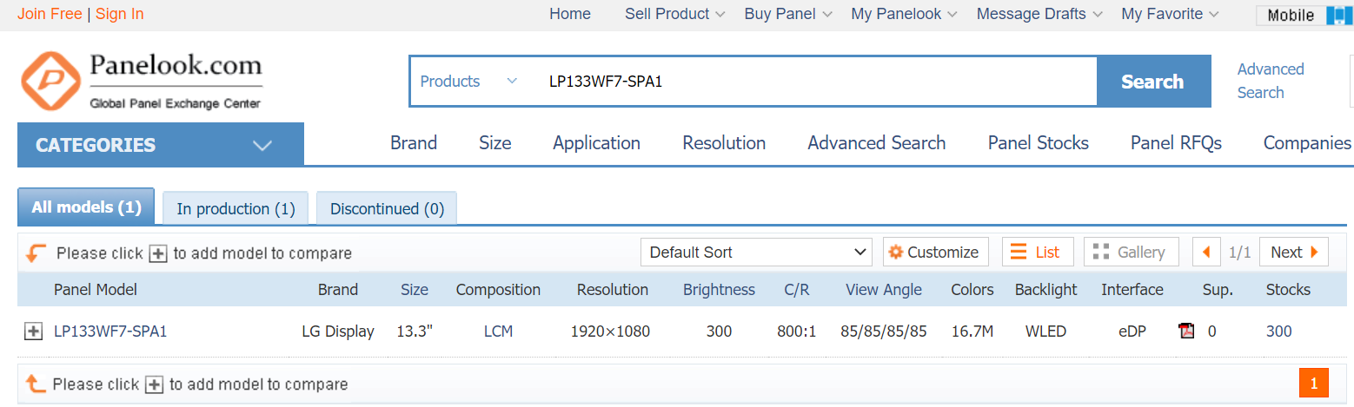Expand the My Favorite menu
Screen dimensions: 1354x407
pyautogui.click(x=1170, y=14)
